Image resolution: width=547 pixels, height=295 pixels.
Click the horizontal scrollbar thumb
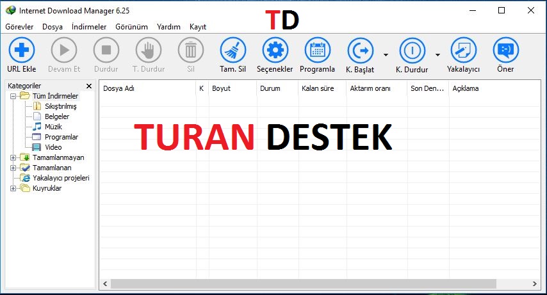(x=303, y=284)
